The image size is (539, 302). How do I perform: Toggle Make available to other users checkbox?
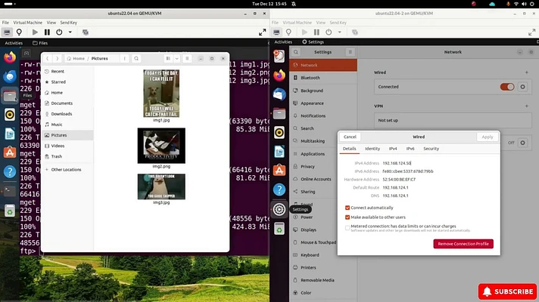(347, 217)
